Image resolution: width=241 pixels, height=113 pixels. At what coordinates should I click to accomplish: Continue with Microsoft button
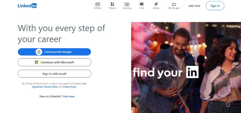[54, 62]
